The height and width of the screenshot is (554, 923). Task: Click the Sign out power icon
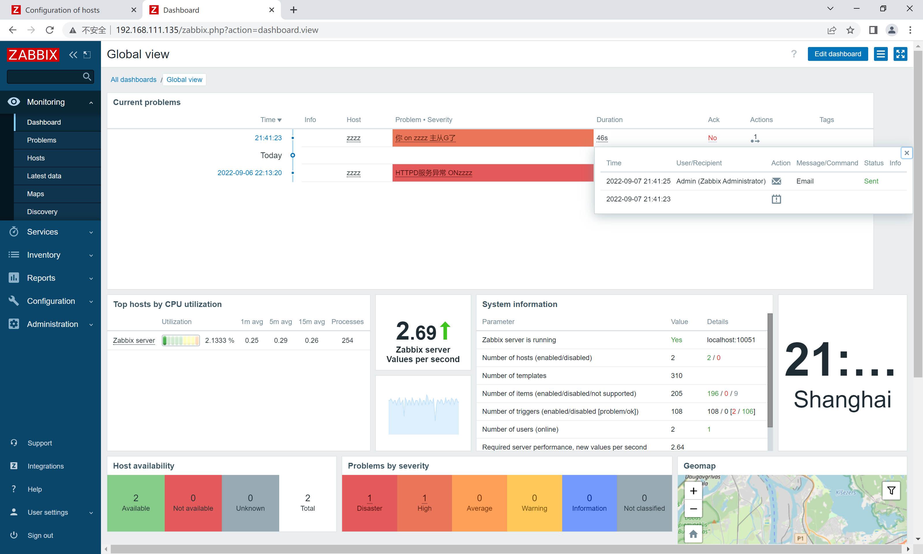pos(14,535)
